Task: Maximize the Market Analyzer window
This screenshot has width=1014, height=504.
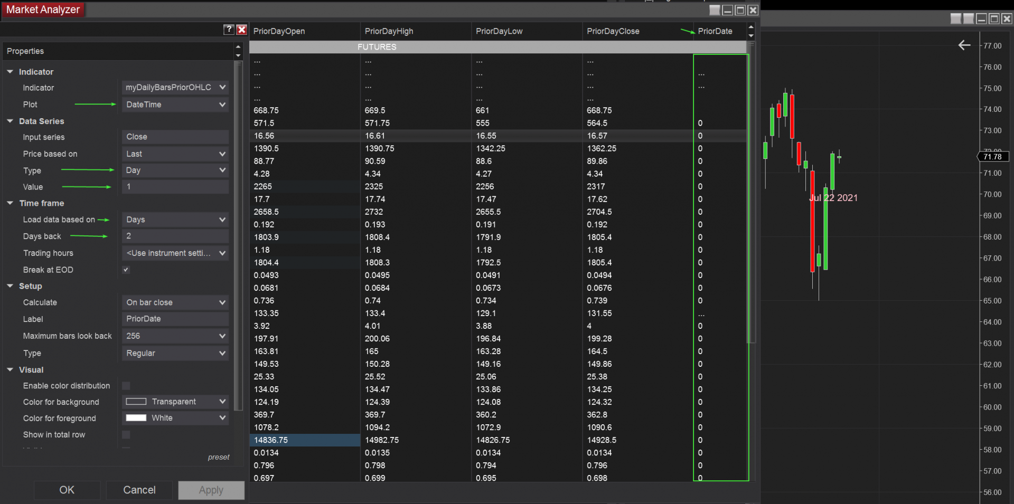Action: click(740, 10)
